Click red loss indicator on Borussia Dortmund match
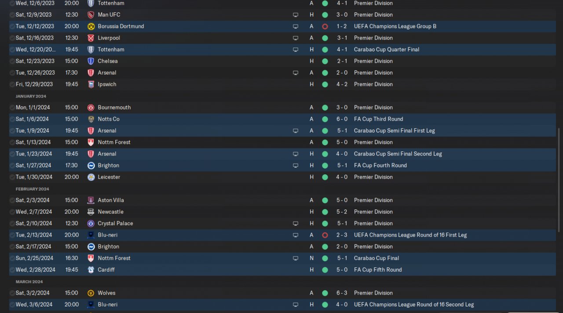The image size is (563, 313). (325, 26)
